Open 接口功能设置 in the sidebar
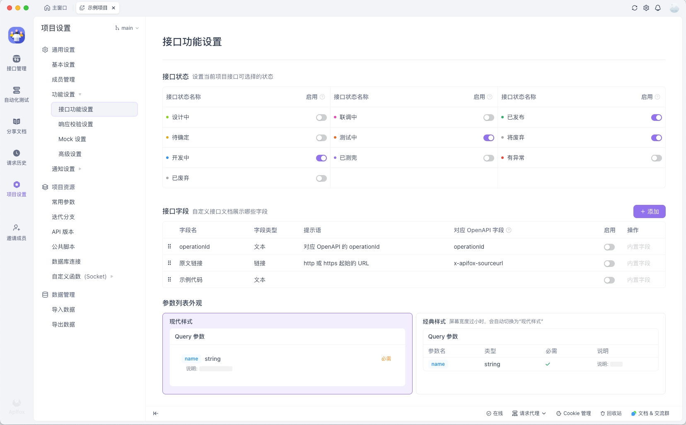The width and height of the screenshot is (686, 425). tap(94, 109)
